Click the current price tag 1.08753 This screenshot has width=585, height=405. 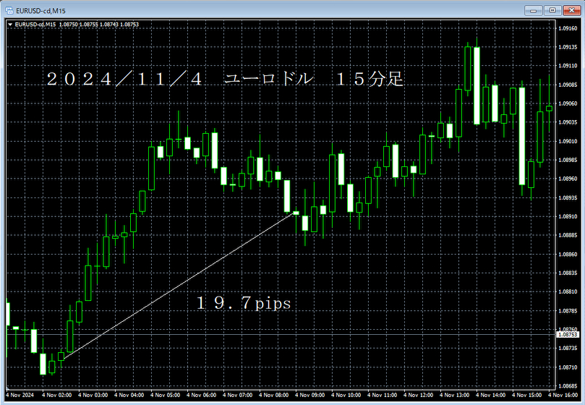click(x=568, y=335)
